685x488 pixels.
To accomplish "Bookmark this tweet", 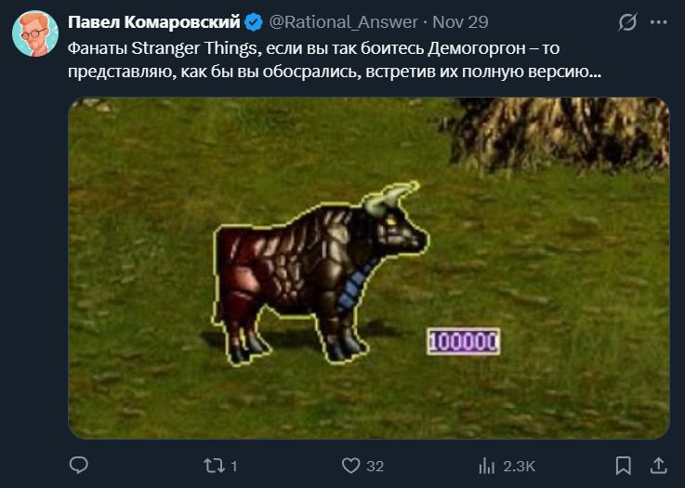I will click(624, 466).
